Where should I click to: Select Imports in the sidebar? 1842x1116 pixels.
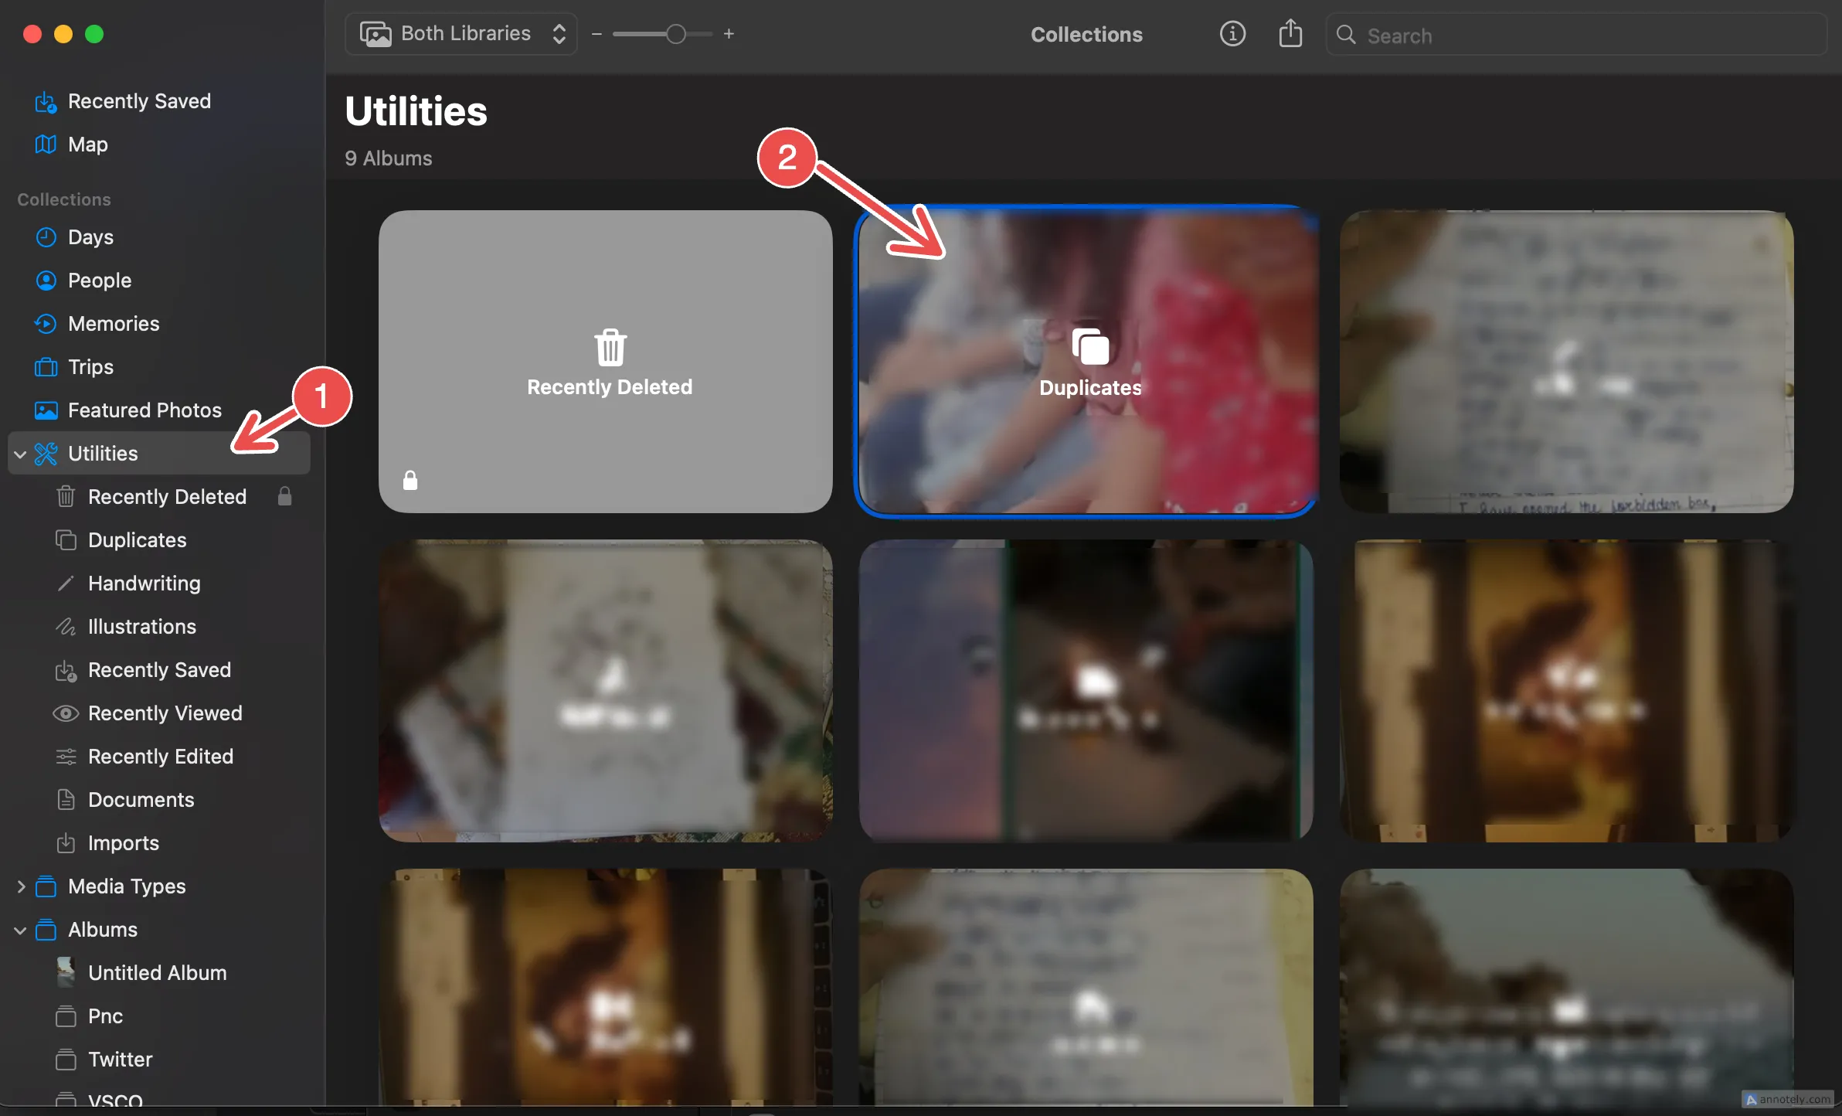[x=124, y=843]
